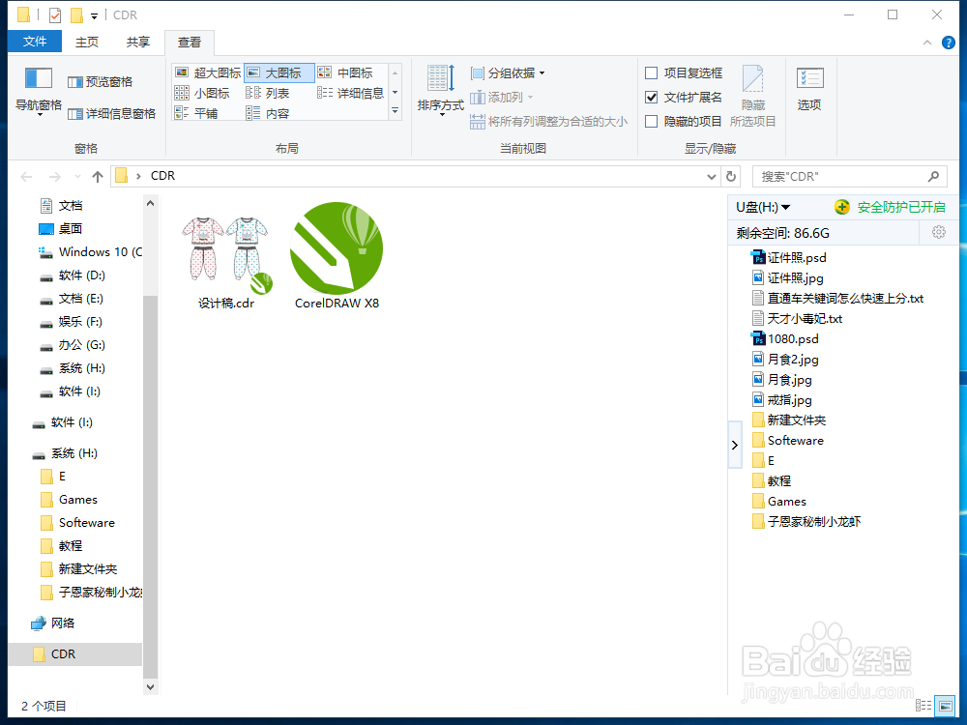
Task: Open the blue help question icon
Action: pos(949,43)
